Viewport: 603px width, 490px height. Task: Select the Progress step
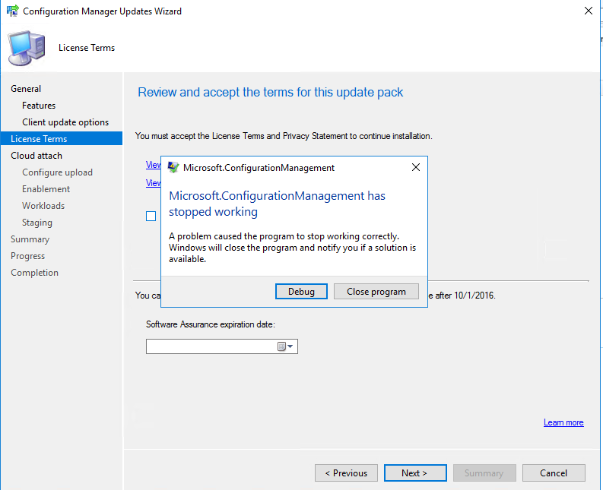click(27, 256)
